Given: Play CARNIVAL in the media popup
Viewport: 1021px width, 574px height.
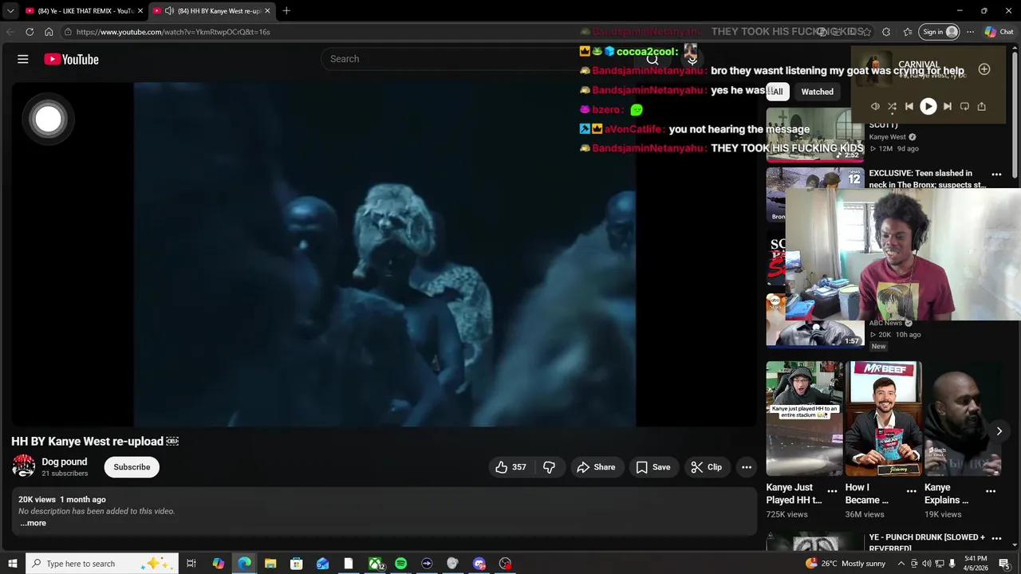Looking at the screenshot, I should 928,106.
